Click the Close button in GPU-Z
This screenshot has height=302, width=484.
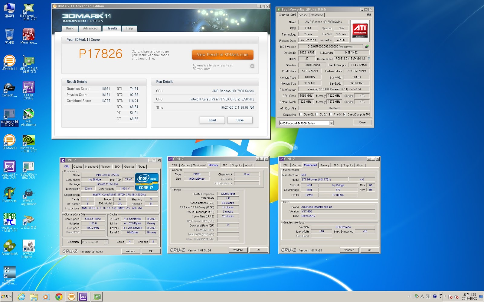(362, 122)
